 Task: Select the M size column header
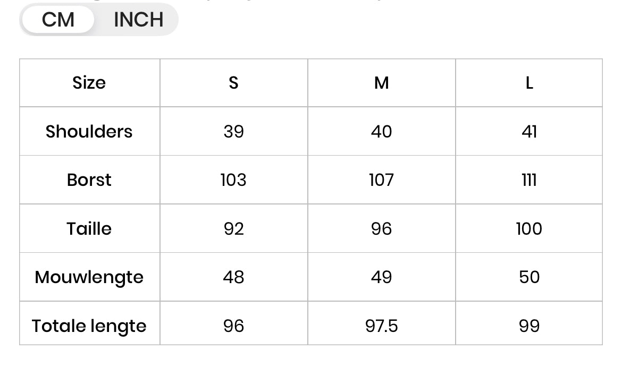pyautogui.click(x=381, y=83)
